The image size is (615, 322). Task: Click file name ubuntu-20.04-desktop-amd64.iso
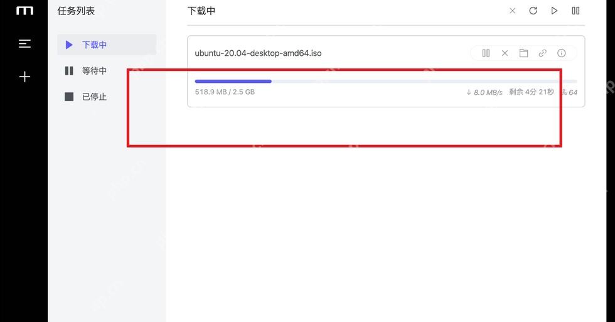click(258, 53)
